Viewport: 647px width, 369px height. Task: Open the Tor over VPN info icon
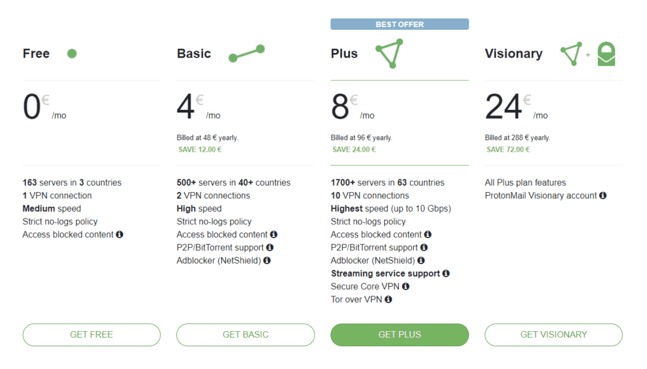point(388,299)
